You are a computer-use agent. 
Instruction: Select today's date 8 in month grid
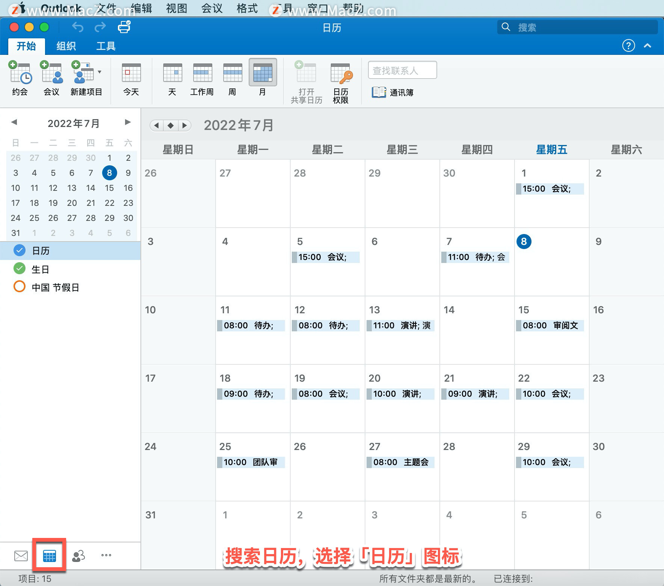(x=524, y=242)
